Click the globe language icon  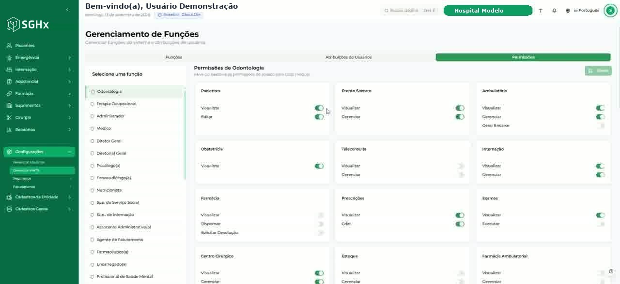(x=568, y=11)
